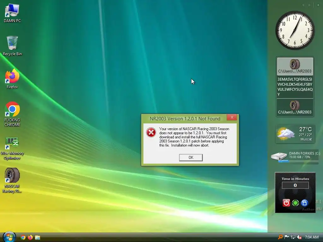Click the red shutdown power button

point(286,203)
